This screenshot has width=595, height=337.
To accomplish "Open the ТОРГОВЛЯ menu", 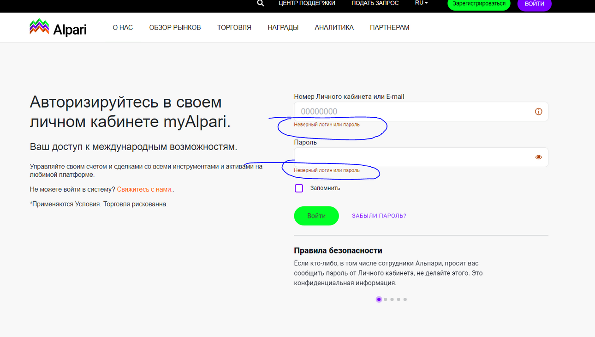I will point(234,28).
